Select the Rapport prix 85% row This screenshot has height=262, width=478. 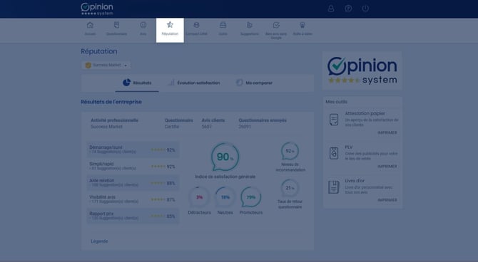(x=133, y=216)
